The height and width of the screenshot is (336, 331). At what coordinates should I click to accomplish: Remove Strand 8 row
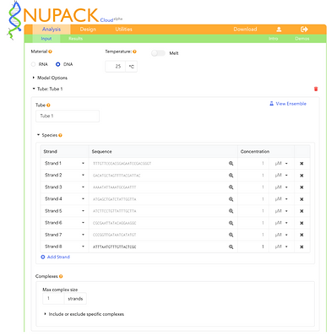click(301, 247)
